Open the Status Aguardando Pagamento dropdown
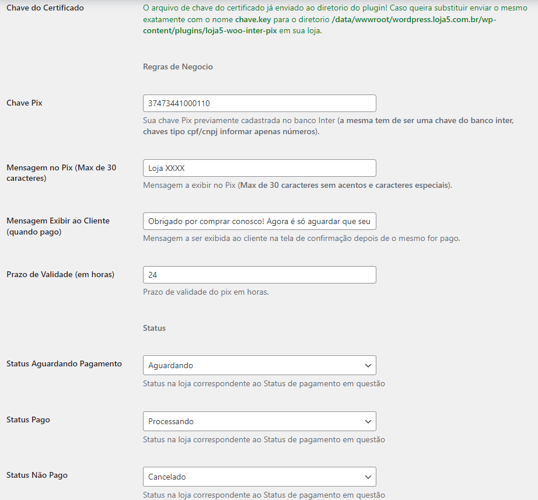The image size is (538, 500). [x=259, y=365]
